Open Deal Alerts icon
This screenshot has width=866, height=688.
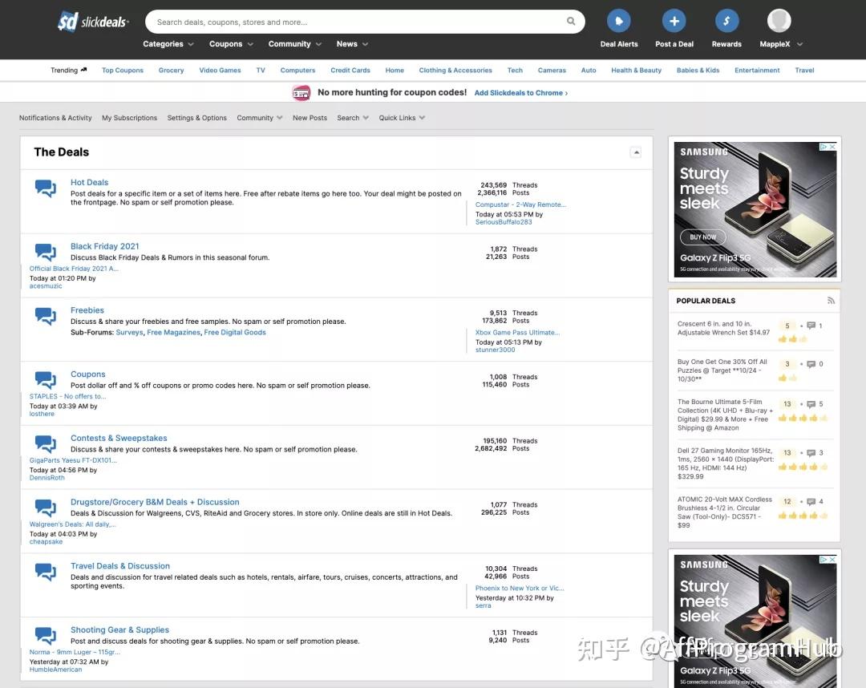[618, 21]
